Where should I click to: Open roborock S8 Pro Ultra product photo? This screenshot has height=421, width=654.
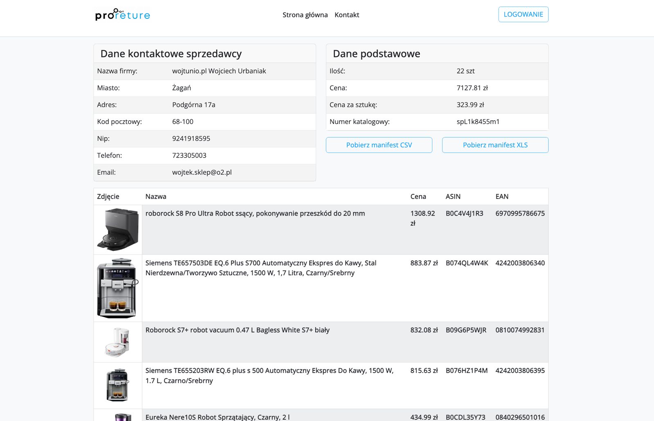click(x=118, y=230)
